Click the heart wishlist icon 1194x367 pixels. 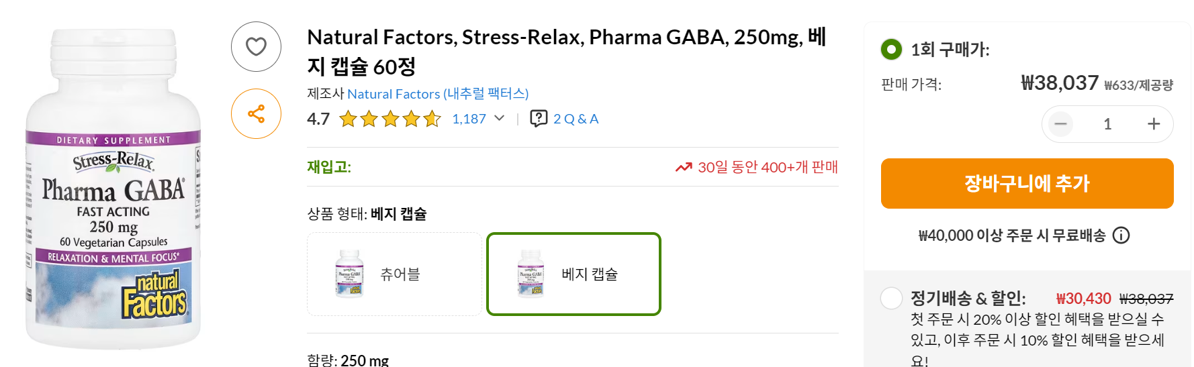point(256,47)
